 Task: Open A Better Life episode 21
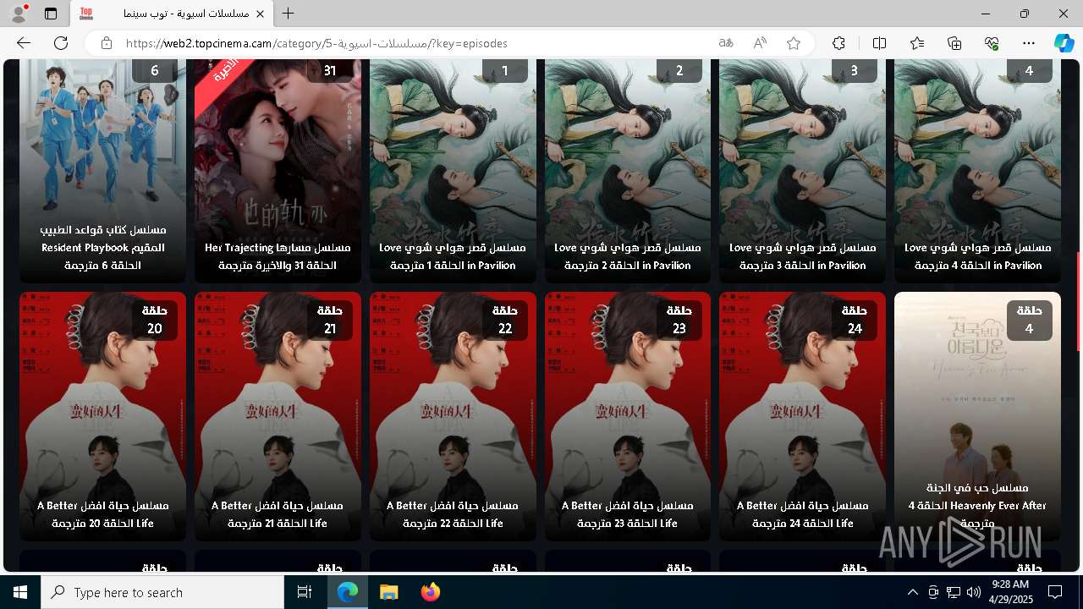[278, 416]
